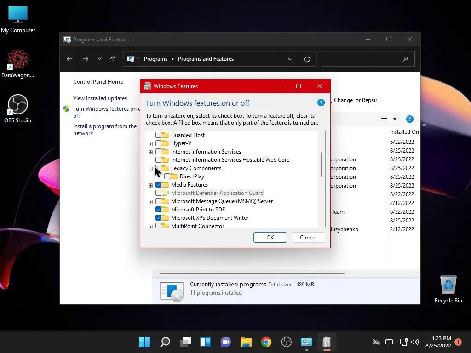Check Internet Information Services Hostable Web Core
Screen dimensions: 471x353
[x=158, y=159]
